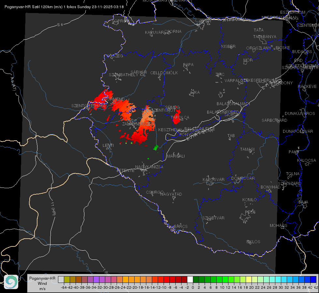Viewport: 319px width, 293px height.
Task: Select the yellow swatch between 18 and 20
Action: [249, 279]
